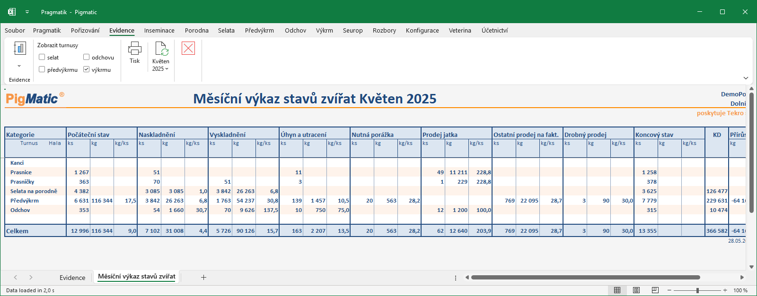Select the Celkem total row label

click(17, 231)
